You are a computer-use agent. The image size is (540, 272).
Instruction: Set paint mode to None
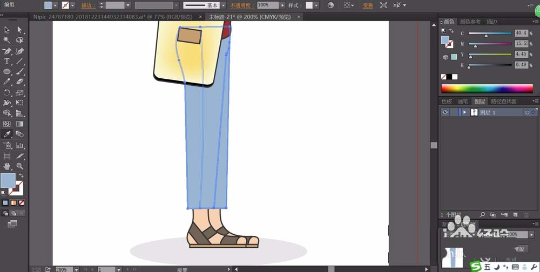click(x=22, y=203)
